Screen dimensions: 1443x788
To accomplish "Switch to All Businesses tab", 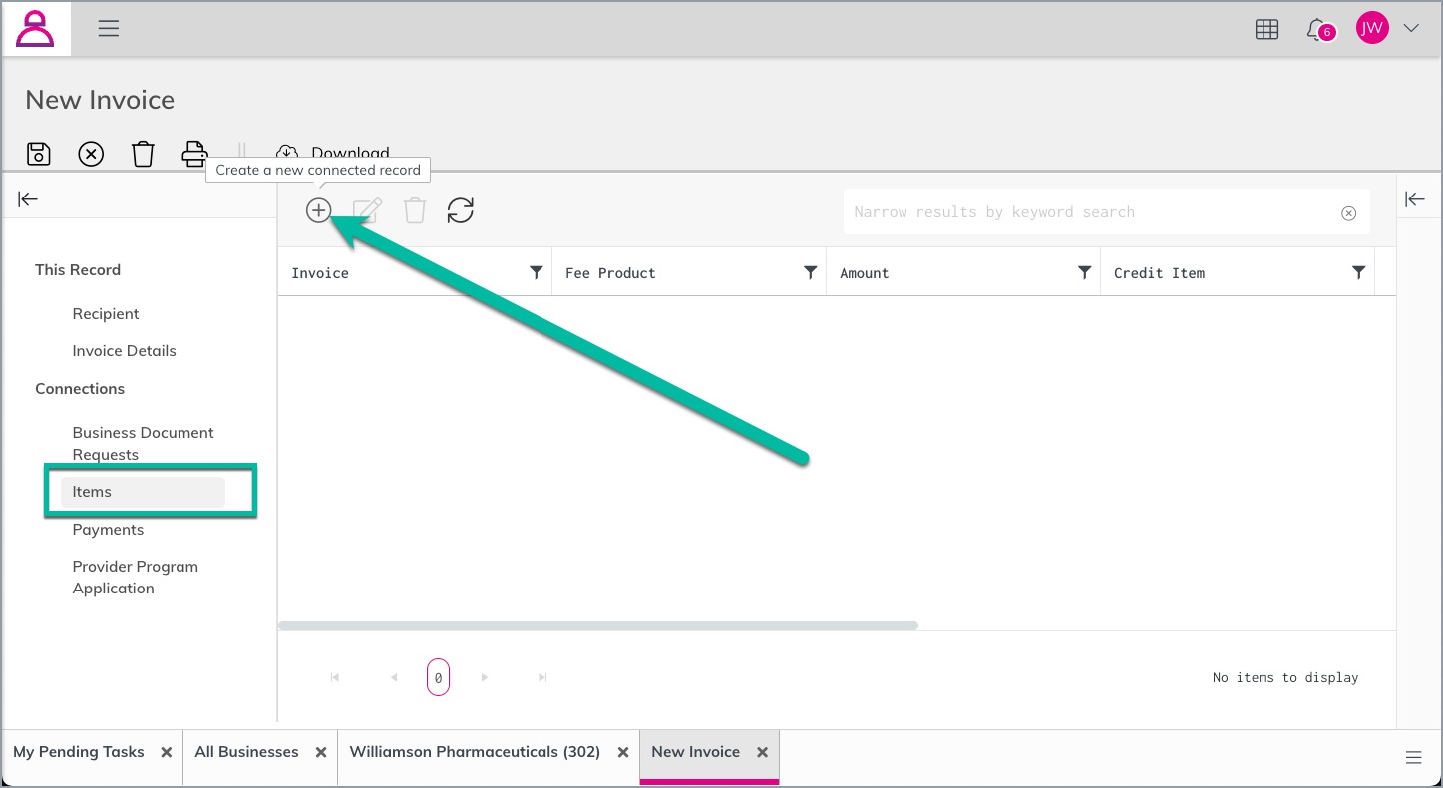I will (246, 752).
